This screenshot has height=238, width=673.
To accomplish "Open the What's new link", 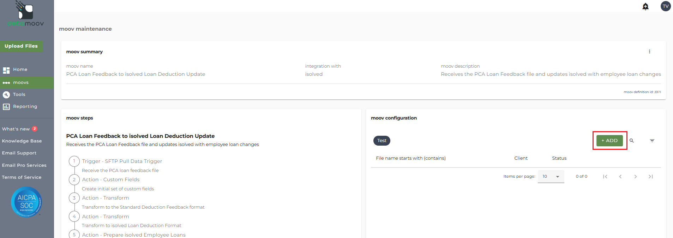I will pyautogui.click(x=16, y=129).
